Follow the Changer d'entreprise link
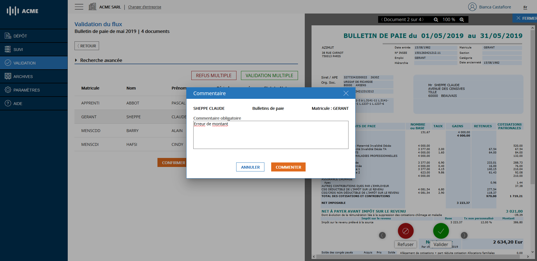The width and height of the screenshot is (537, 261). (x=144, y=7)
